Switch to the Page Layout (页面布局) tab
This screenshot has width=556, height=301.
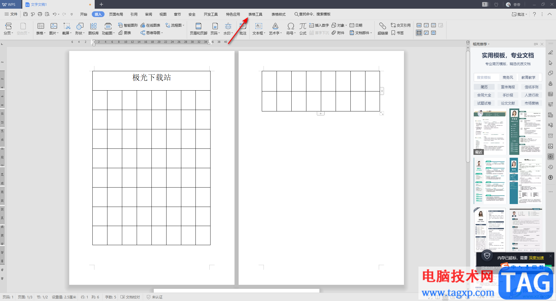(116, 14)
